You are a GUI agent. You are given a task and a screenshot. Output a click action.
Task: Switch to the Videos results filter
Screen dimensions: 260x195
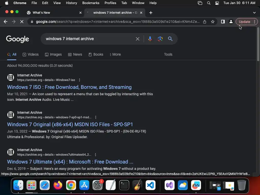pyautogui.click(x=31, y=55)
